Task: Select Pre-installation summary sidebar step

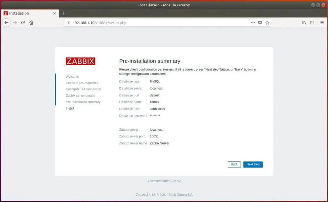Action: [83, 102]
